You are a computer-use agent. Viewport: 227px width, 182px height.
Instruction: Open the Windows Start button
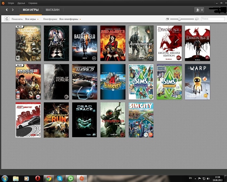(4, 179)
